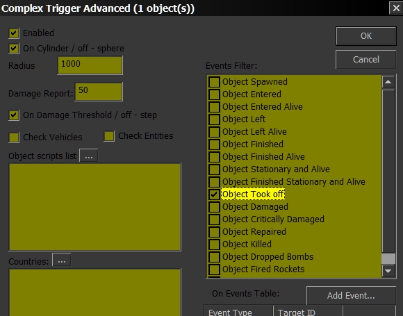Click the Add Event... button
Image resolution: width=403 pixels, height=316 pixels.
tap(351, 295)
